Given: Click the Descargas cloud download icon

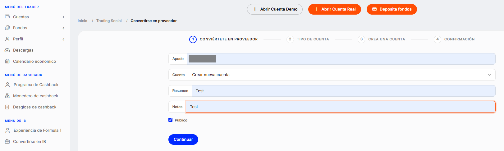Looking at the screenshot, I should [7, 50].
